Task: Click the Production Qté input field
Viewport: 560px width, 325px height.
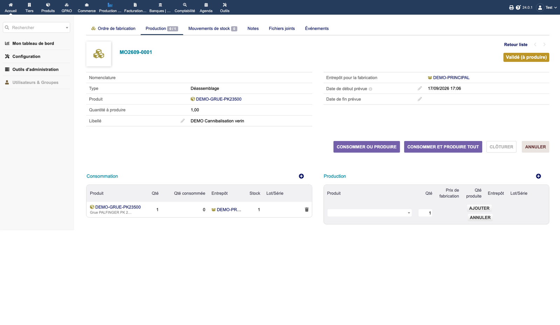Action: 425,213
